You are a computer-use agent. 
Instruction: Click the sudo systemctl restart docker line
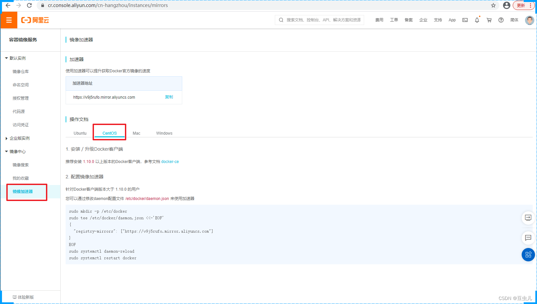coord(103,258)
